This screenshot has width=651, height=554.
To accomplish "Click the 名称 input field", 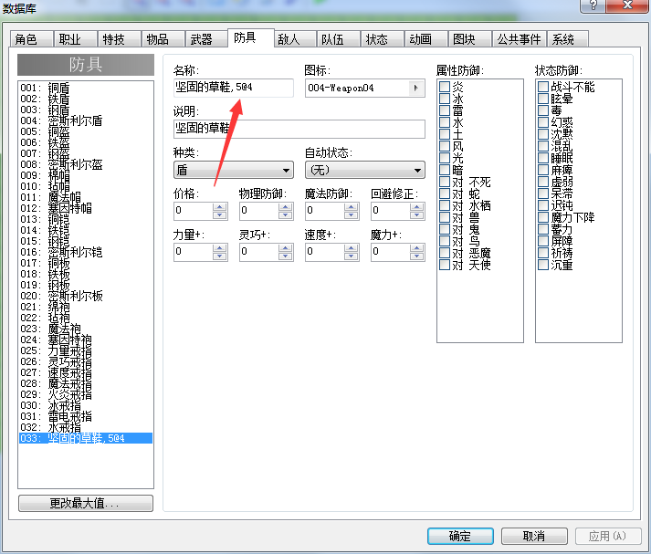I will [234, 88].
